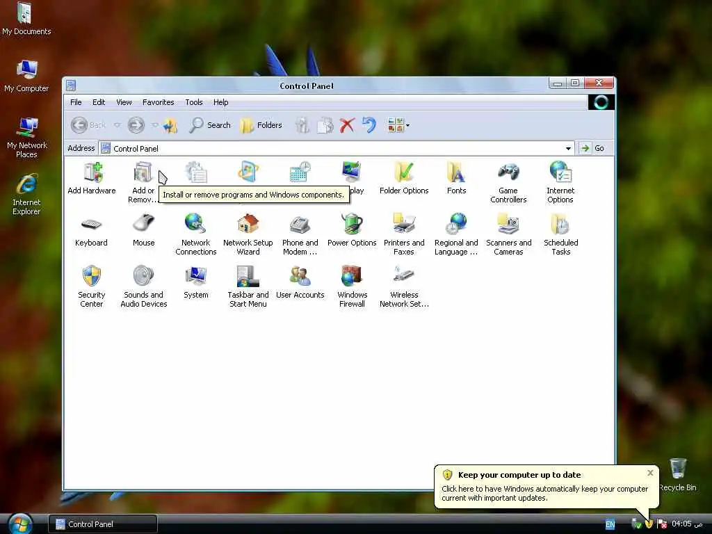
Task: Click the clock in system tray
Action: (686, 524)
